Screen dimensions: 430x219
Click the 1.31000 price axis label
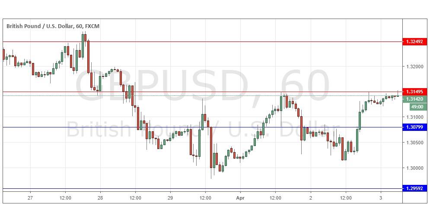point(414,117)
